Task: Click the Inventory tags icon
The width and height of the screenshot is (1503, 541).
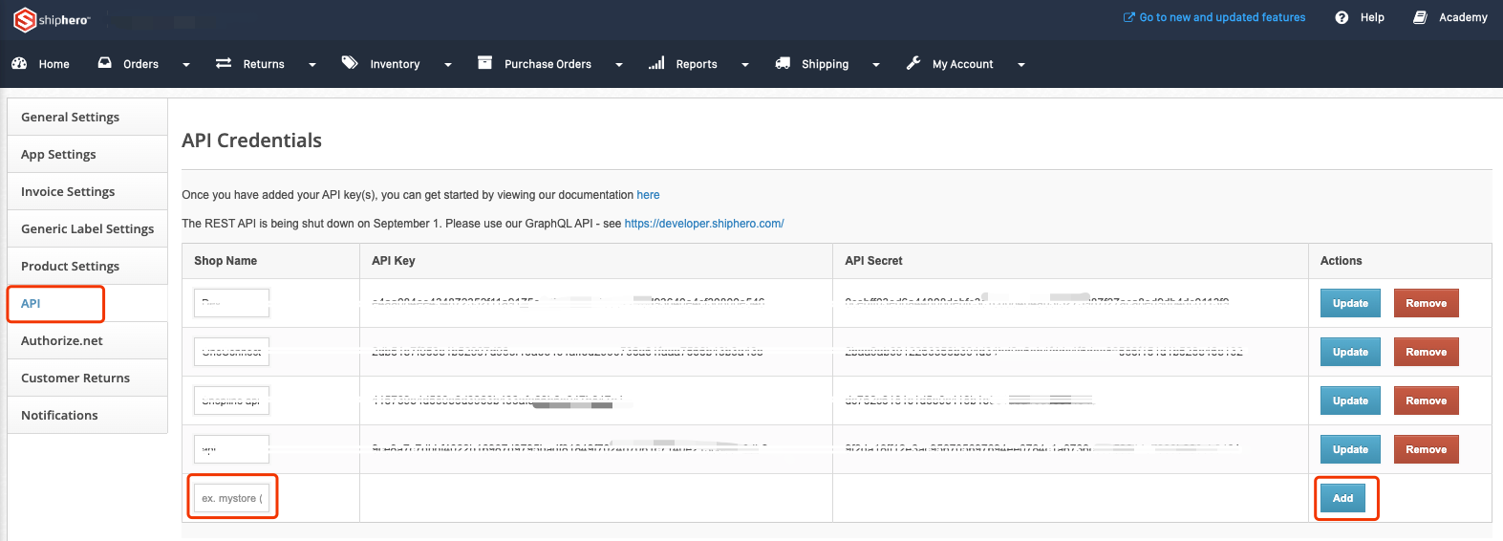Action: click(x=350, y=62)
